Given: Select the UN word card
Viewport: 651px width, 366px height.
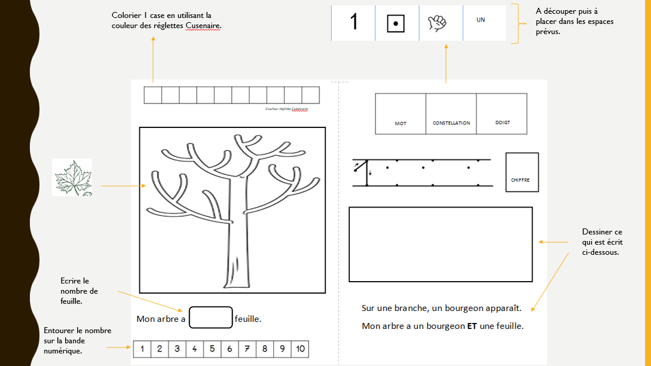Looking at the screenshot, I should click(484, 23).
